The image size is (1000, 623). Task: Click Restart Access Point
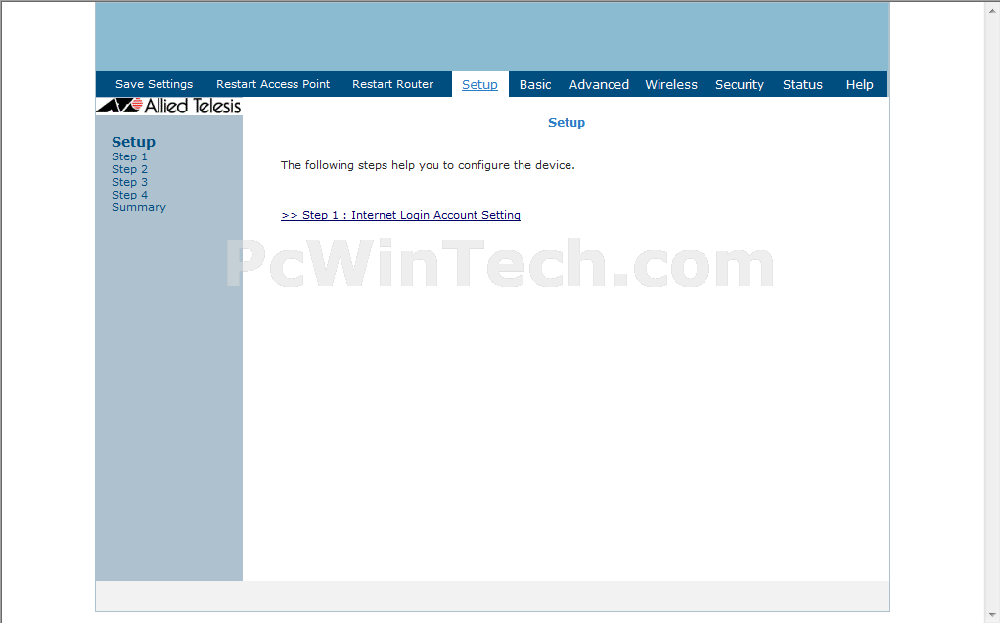point(273,84)
